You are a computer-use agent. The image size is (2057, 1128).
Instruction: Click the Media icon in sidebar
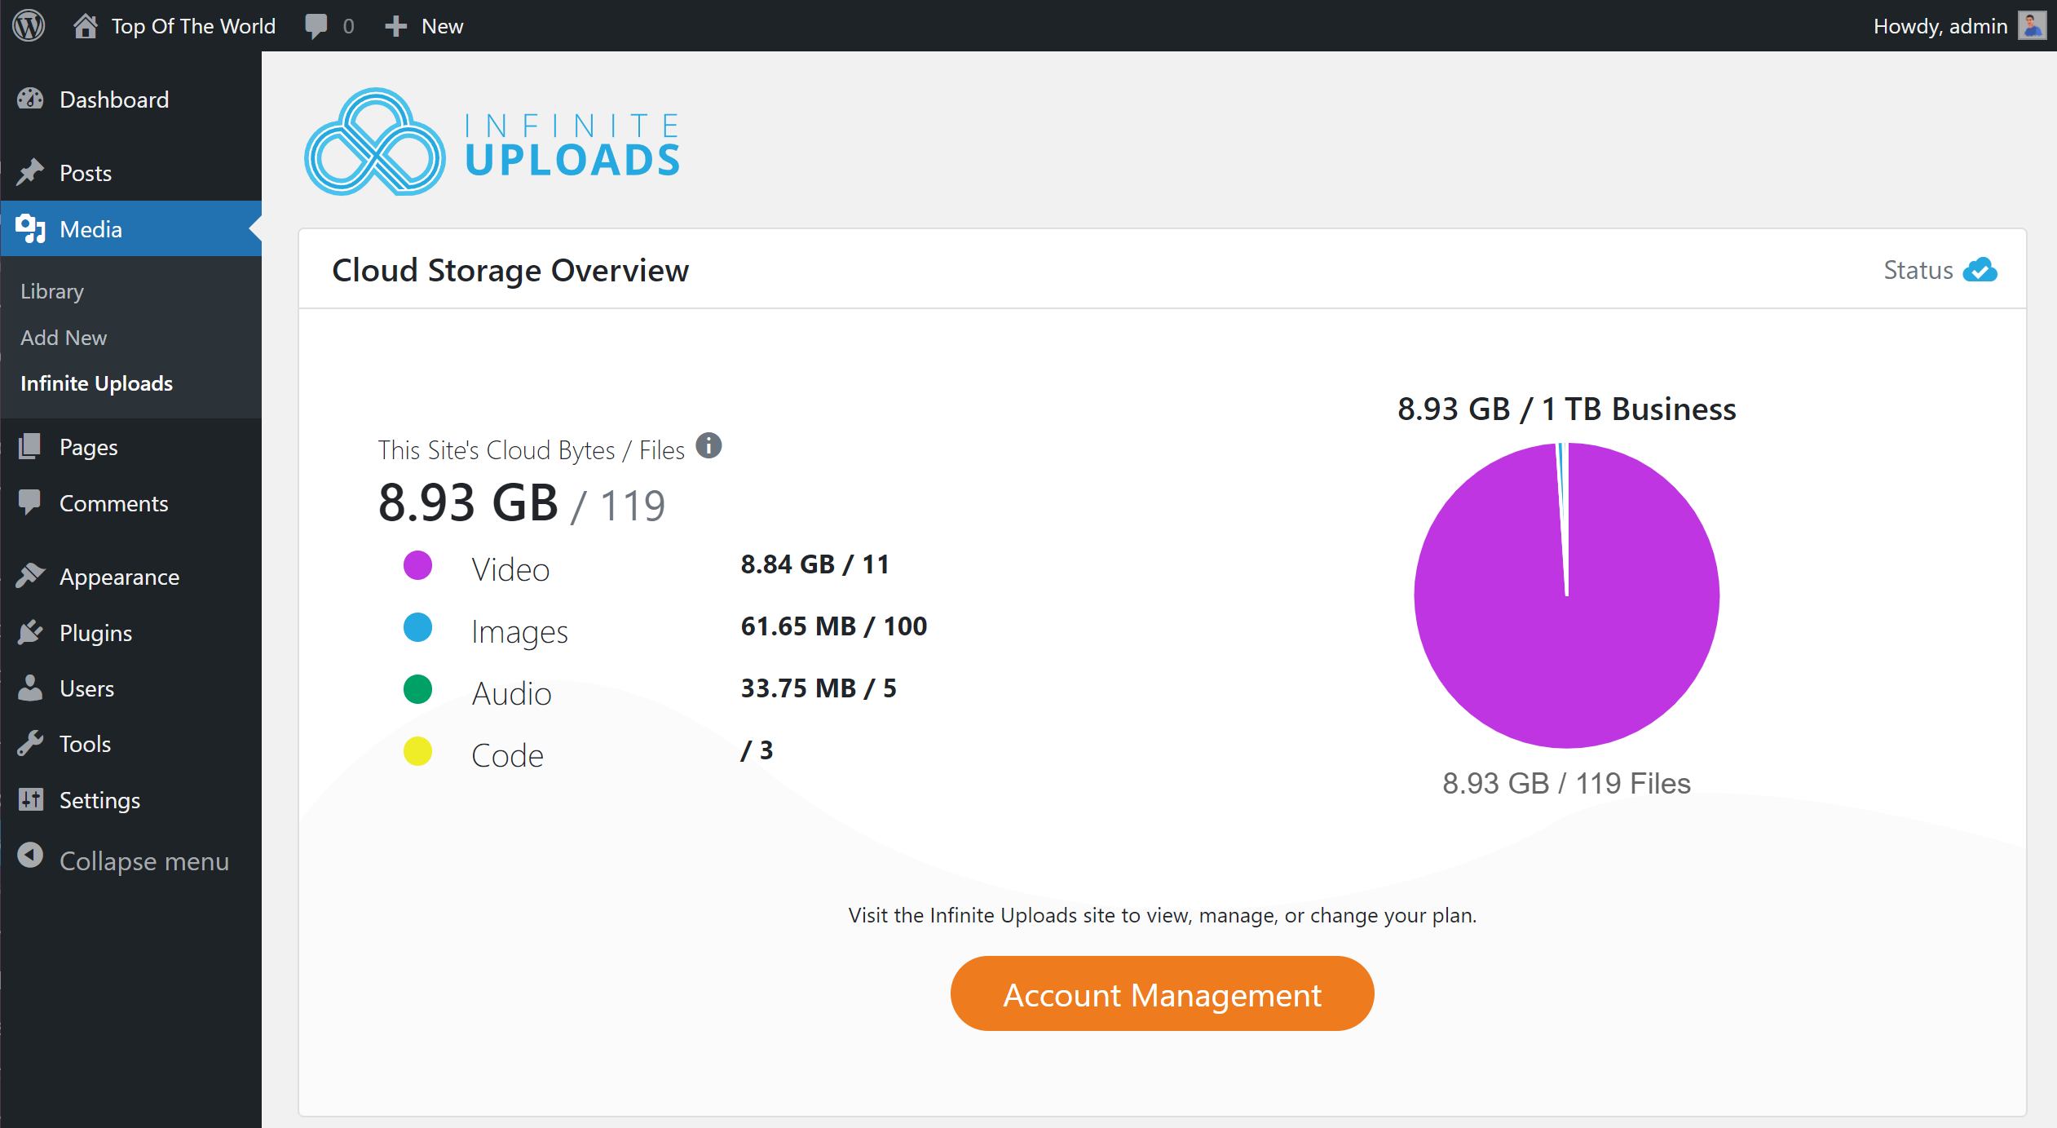coord(30,229)
